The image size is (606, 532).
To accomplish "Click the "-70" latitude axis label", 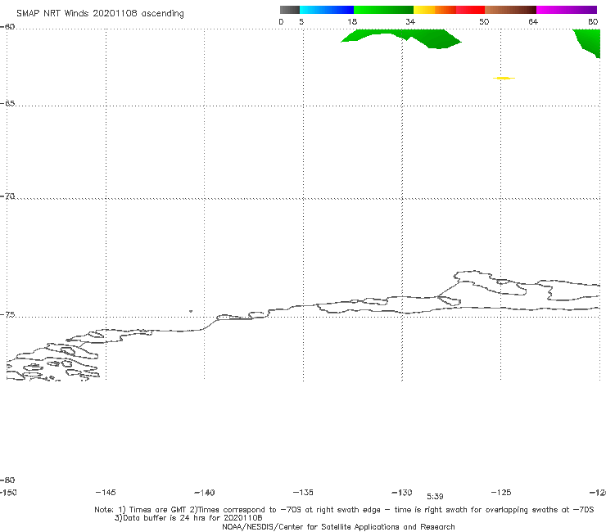I will click(x=7, y=196).
